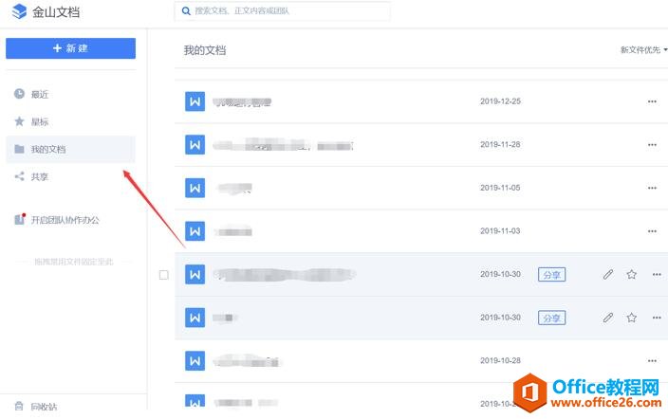Open more options for the 2019-12-25 document
Image resolution: width=668 pixels, height=419 pixels.
[652, 101]
